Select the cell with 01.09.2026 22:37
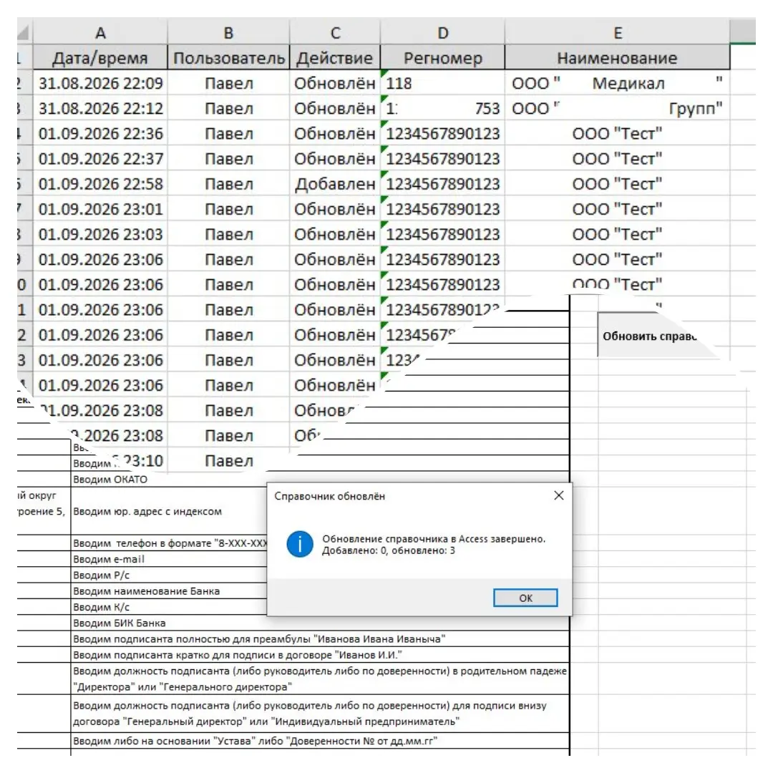773x773 pixels. coord(101,158)
